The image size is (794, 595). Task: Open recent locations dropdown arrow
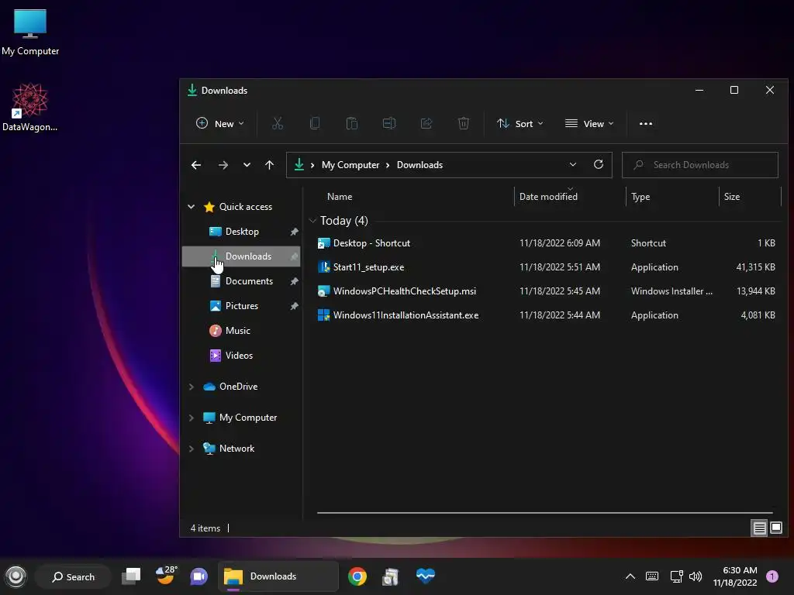point(247,165)
